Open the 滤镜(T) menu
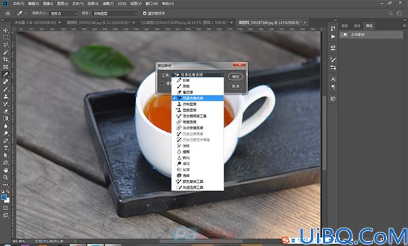Screen dimensions: 408x246 107,3
